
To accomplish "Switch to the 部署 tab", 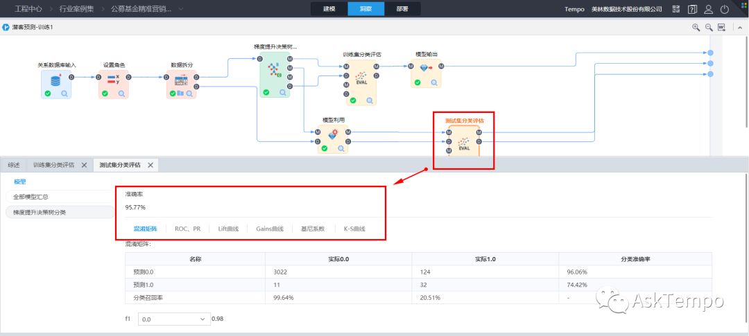I will tap(403, 9).
